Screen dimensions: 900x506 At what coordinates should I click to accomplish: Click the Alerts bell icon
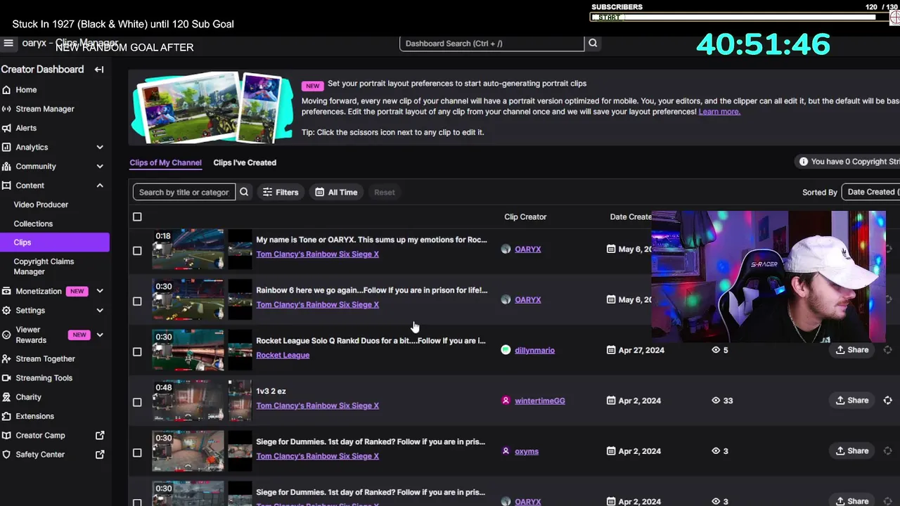point(6,128)
